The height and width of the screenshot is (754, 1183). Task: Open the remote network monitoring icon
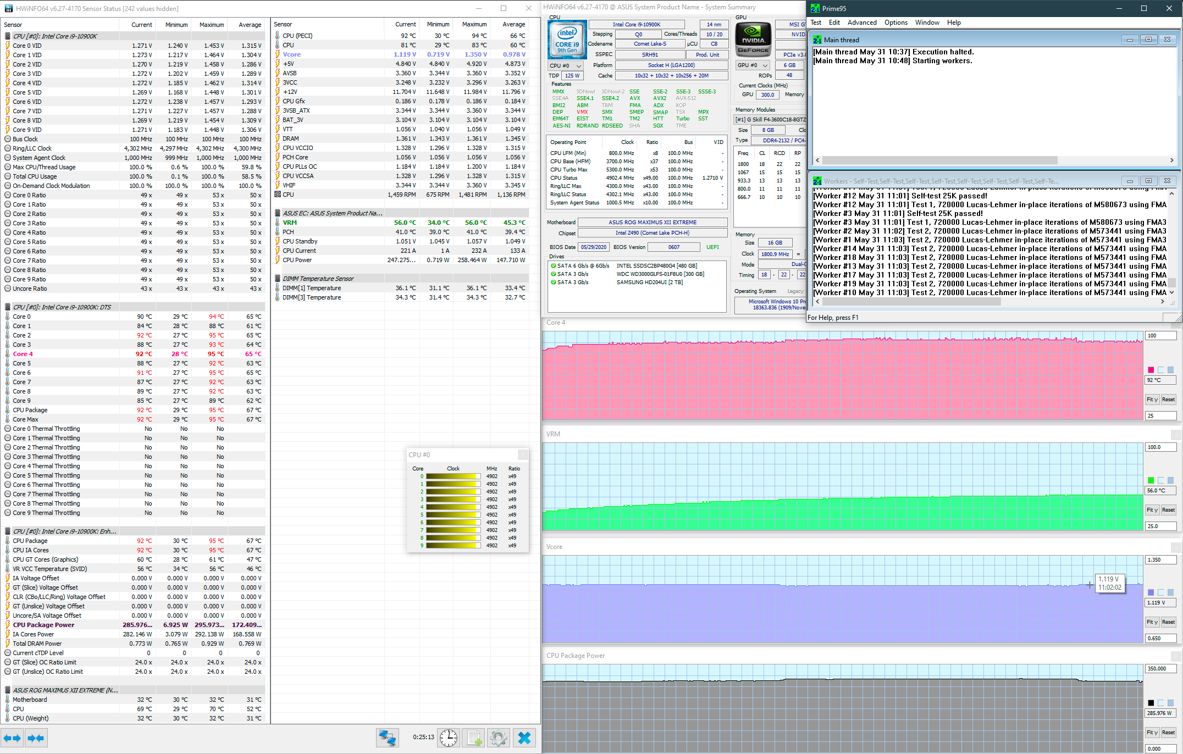coord(387,738)
